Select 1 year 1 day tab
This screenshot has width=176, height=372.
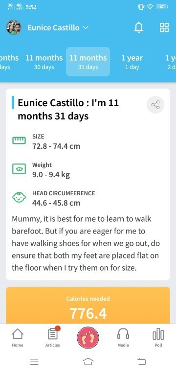coord(132,62)
